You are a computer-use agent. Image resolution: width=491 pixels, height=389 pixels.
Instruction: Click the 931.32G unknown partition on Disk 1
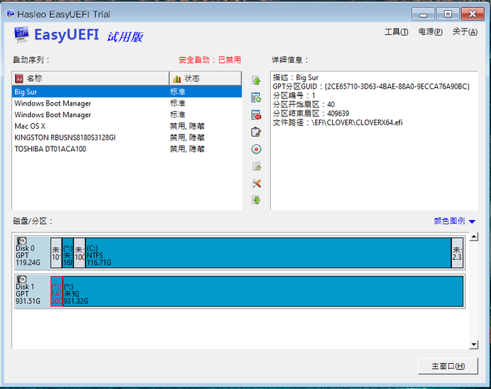[x=263, y=291]
